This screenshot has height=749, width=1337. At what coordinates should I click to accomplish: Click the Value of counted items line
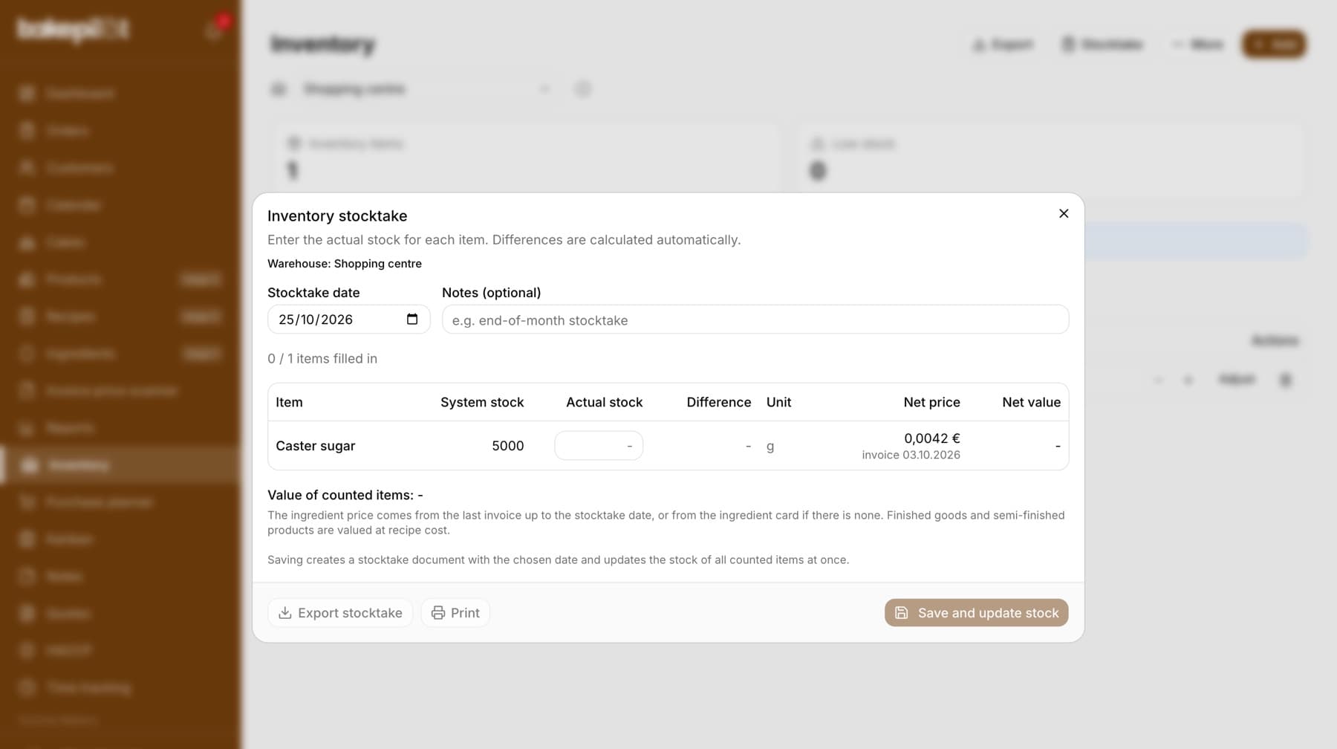pyautogui.click(x=345, y=495)
